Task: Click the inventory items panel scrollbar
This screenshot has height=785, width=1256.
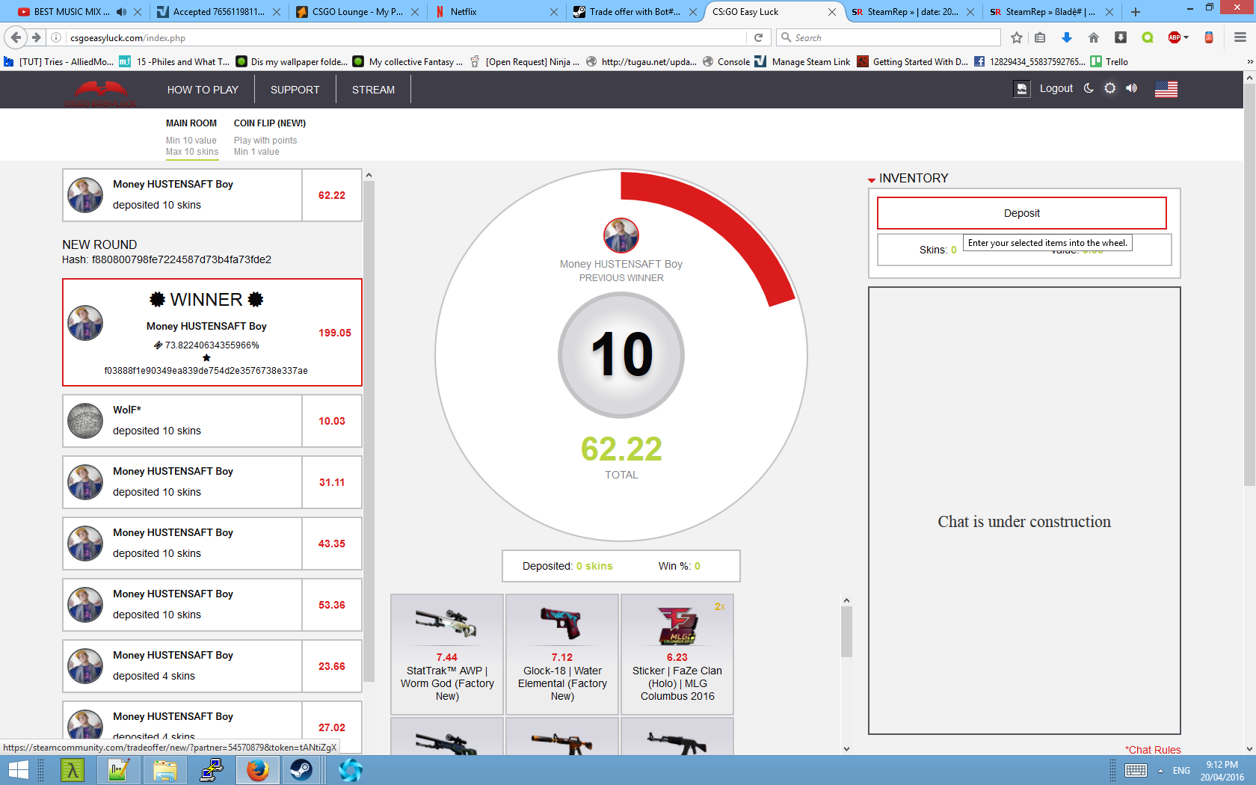Action: pos(846,632)
